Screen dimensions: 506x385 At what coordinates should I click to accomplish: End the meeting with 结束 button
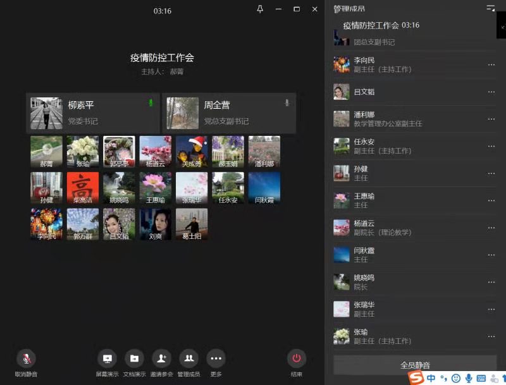pos(296,359)
